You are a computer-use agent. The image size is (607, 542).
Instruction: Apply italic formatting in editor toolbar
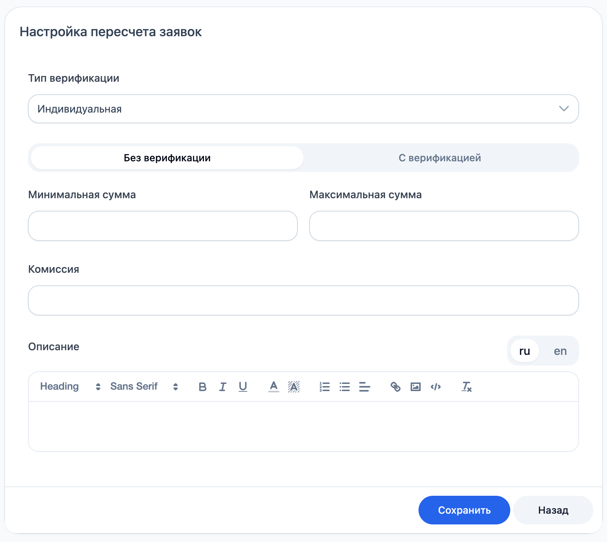tap(223, 387)
